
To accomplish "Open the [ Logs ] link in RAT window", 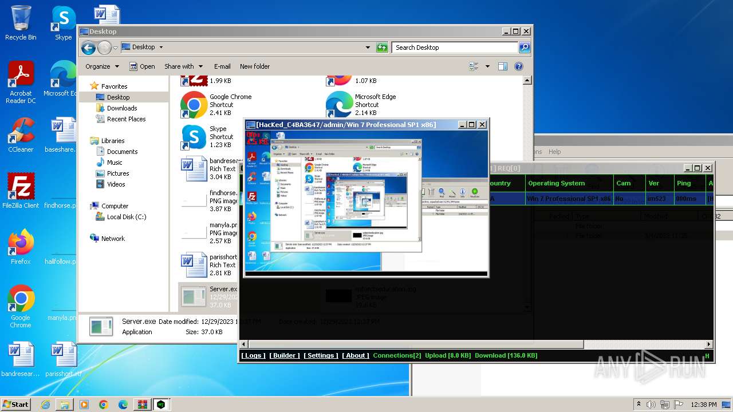I will (x=253, y=355).
